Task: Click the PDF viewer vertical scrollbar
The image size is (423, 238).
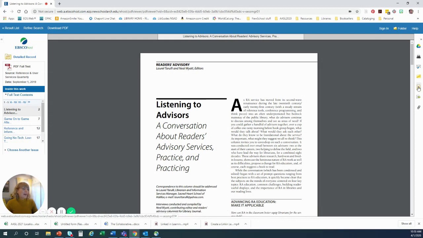Action: click(x=412, y=128)
